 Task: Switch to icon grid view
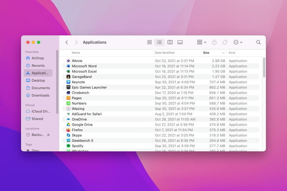[149, 42]
